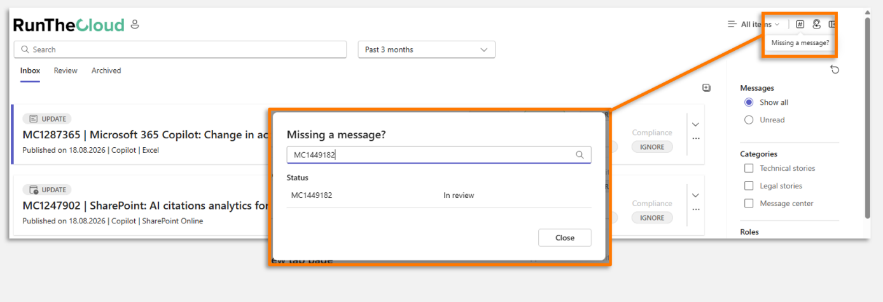
Task: Click the Missing a message? tooltip
Action: click(800, 43)
